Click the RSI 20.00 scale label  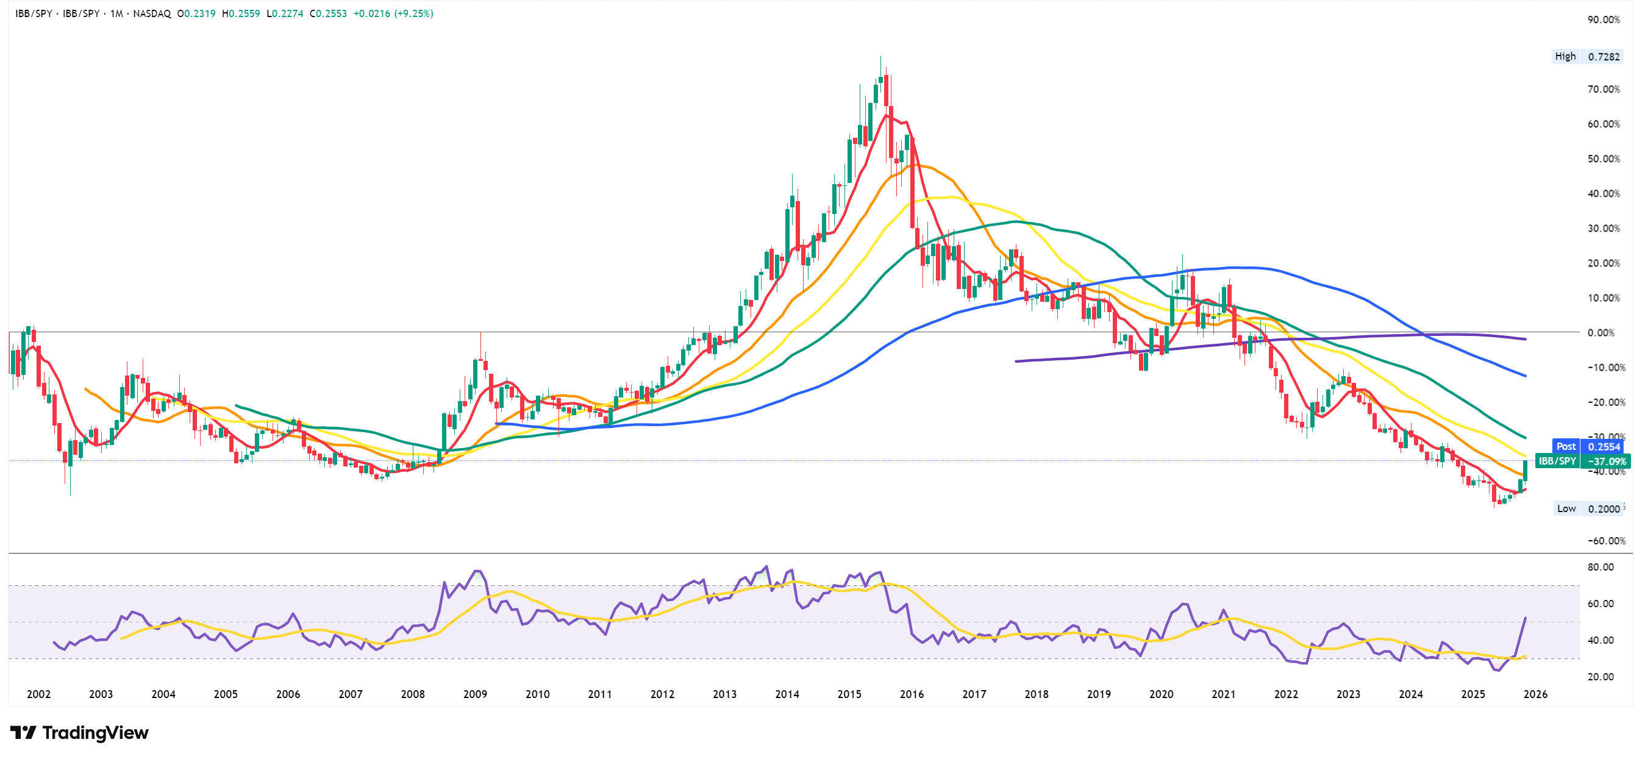[1601, 677]
